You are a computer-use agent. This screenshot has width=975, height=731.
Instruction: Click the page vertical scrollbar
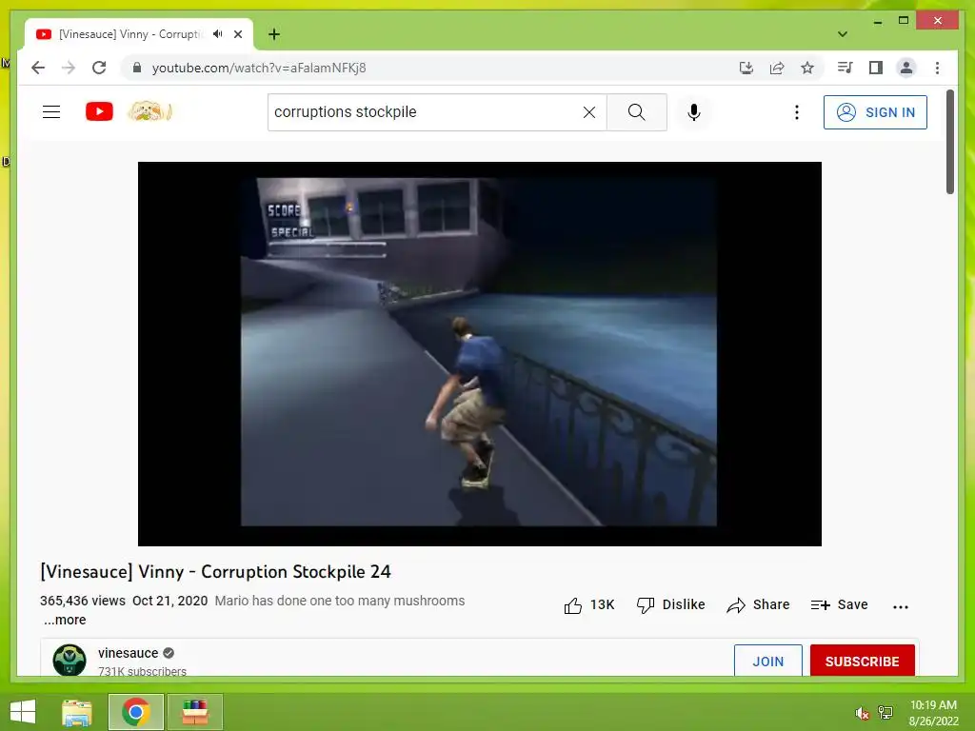(950, 142)
